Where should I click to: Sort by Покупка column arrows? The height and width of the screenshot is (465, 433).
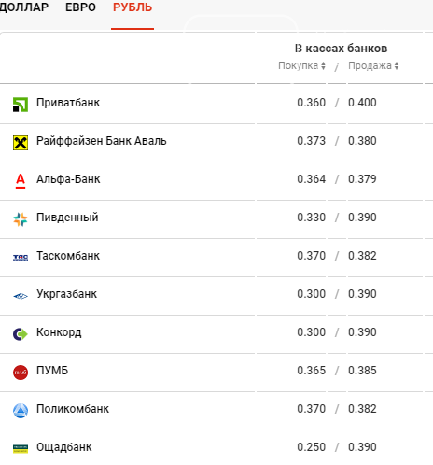pyautogui.click(x=323, y=65)
